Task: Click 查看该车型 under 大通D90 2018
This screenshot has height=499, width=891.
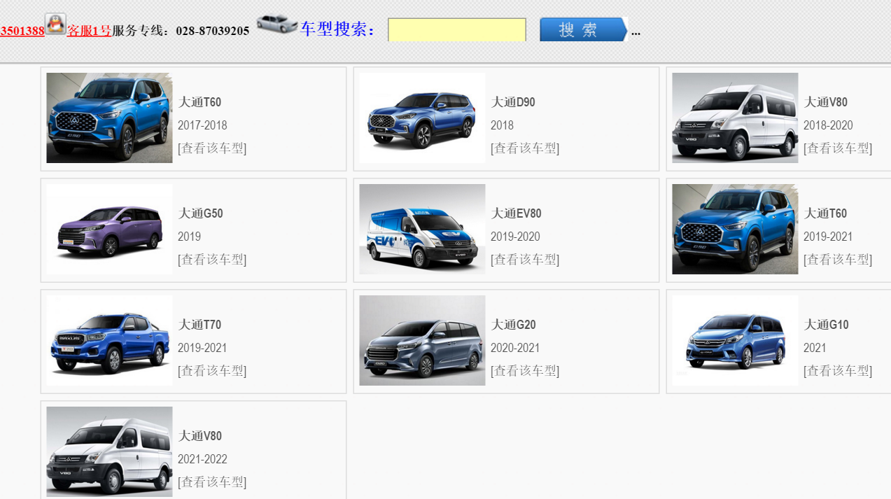Action: pyautogui.click(x=525, y=148)
